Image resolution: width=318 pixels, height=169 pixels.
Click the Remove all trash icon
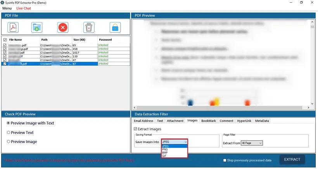click(x=89, y=27)
